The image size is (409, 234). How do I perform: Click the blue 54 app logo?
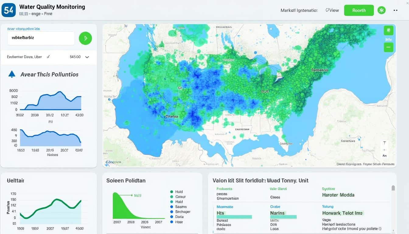(9, 10)
